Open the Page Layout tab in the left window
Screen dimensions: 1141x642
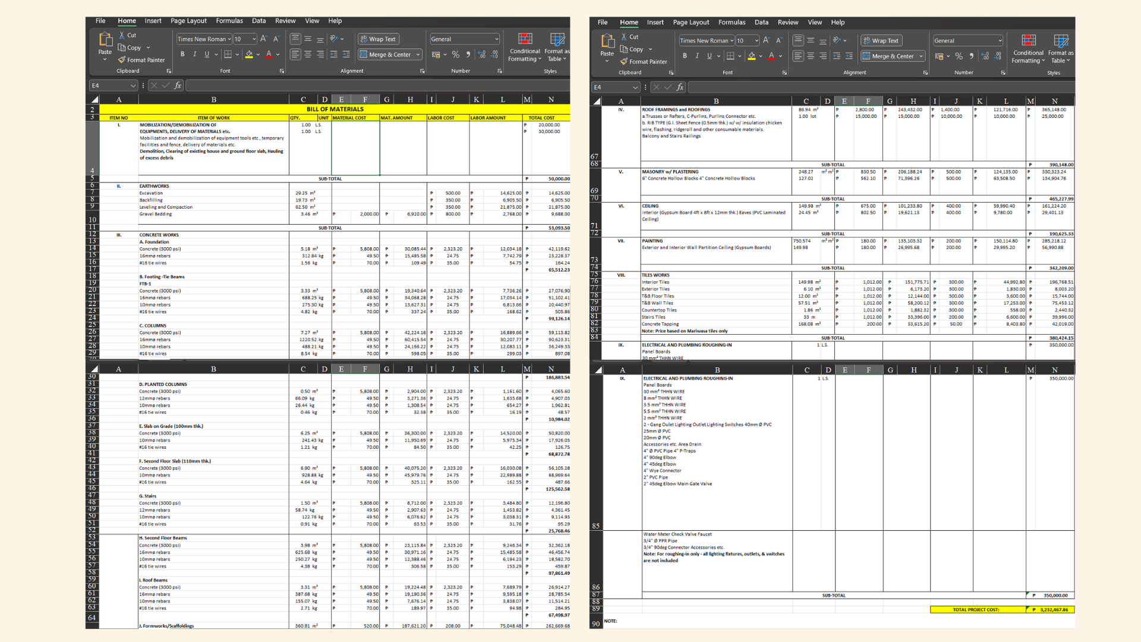tap(188, 21)
